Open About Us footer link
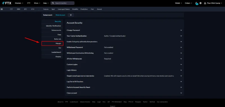 (60, 102)
